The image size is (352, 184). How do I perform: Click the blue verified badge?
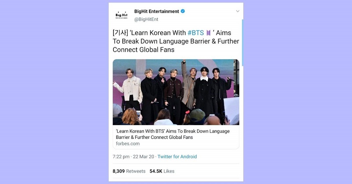[183, 11]
